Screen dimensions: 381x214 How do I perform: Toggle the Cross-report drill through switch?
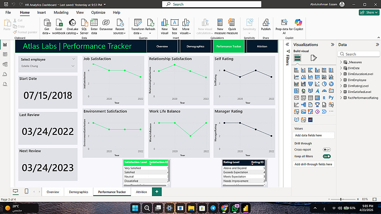pyautogui.click(x=327, y=150)
